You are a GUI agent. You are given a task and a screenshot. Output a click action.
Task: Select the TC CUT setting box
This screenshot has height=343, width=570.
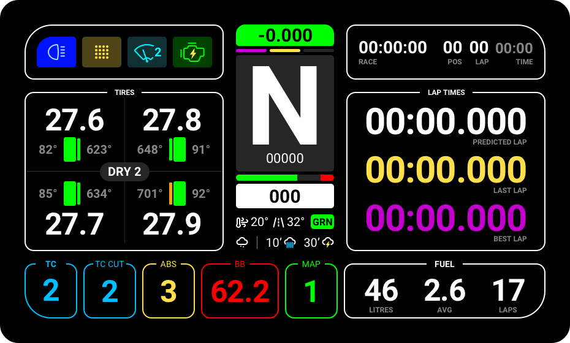(x=110, y=291)
